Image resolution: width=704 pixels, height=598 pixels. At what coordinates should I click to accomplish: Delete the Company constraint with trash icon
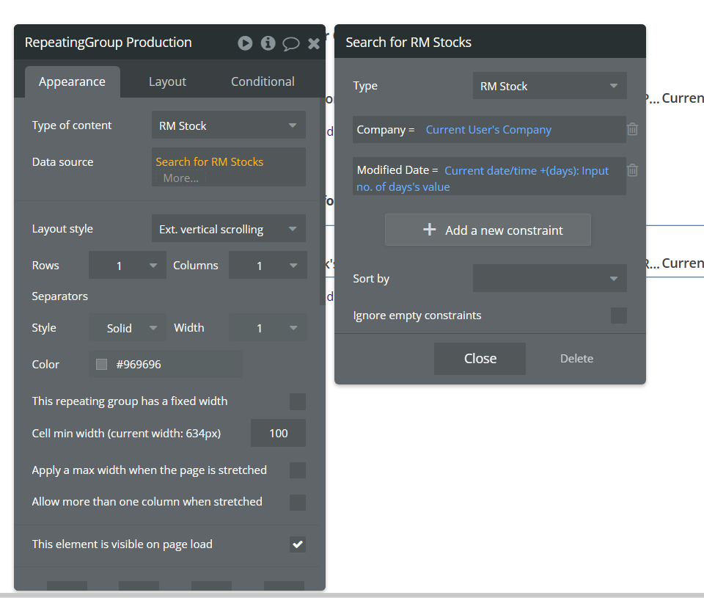632,129
